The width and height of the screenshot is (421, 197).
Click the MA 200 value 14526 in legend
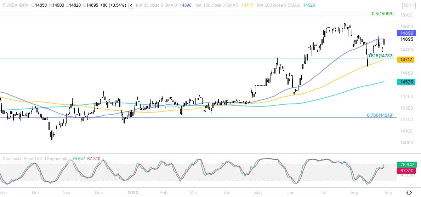click(309, 5)
